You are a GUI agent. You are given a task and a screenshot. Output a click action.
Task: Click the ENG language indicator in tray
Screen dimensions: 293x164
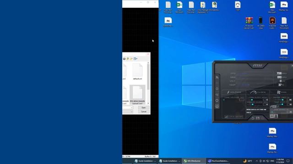coord(272,161)
